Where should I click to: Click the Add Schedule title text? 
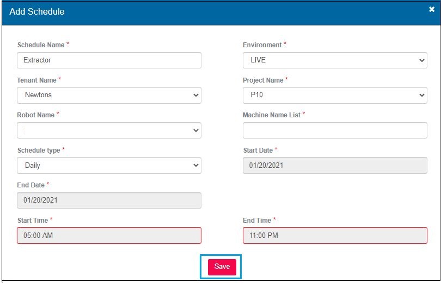click(x=37, y=11)
